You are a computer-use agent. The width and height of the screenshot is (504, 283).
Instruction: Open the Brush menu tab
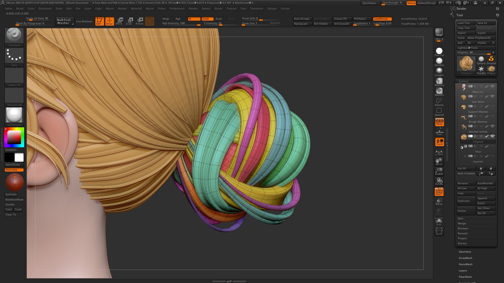[20, 8]
